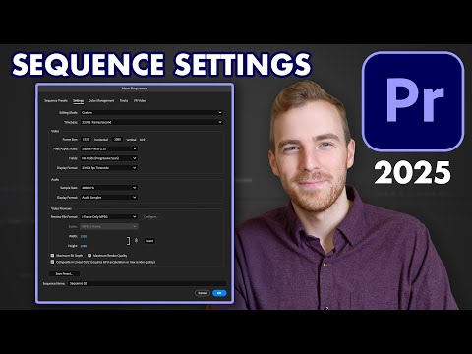The image size is (472, 354).
Task: Open the Timebase dropdown
Action: click(151, 122)
